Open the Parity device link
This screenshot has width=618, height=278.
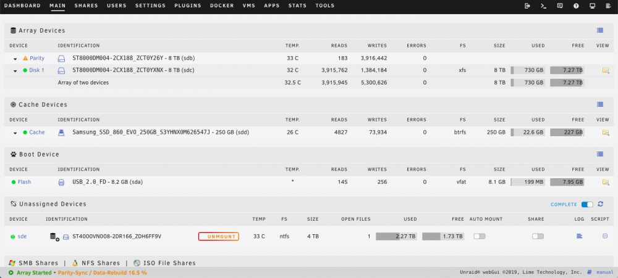[x=37, y=58]
